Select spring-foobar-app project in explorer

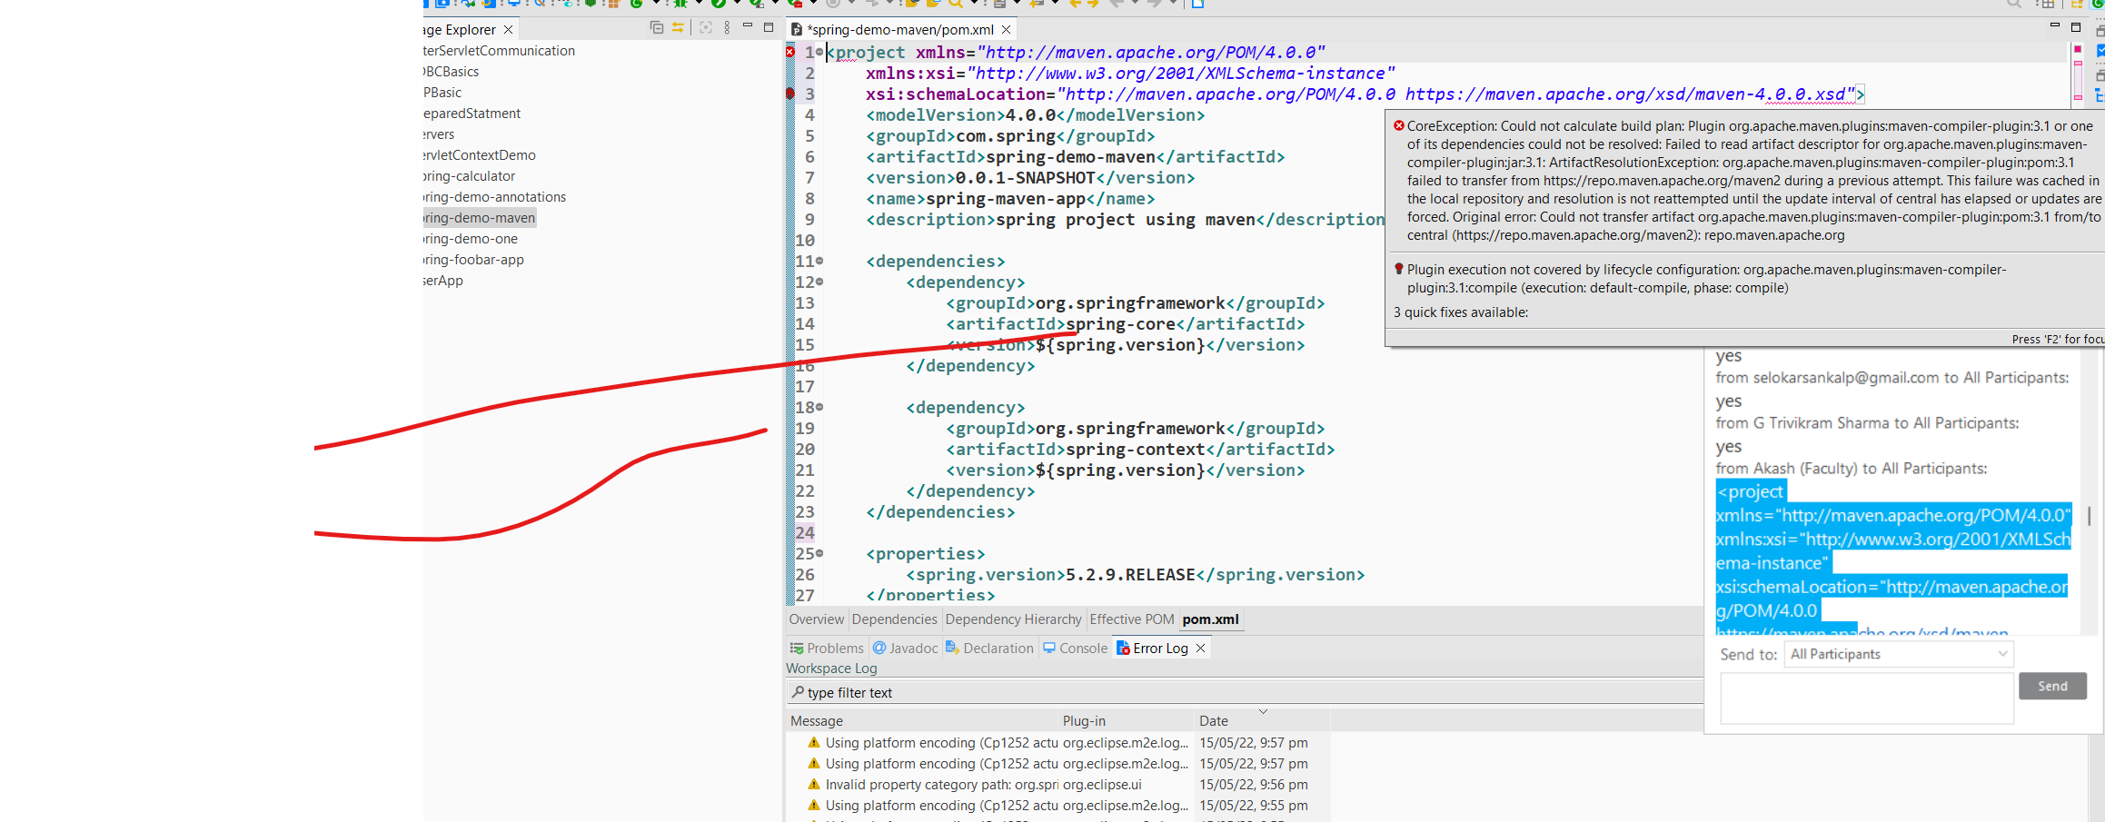point(473,260)
